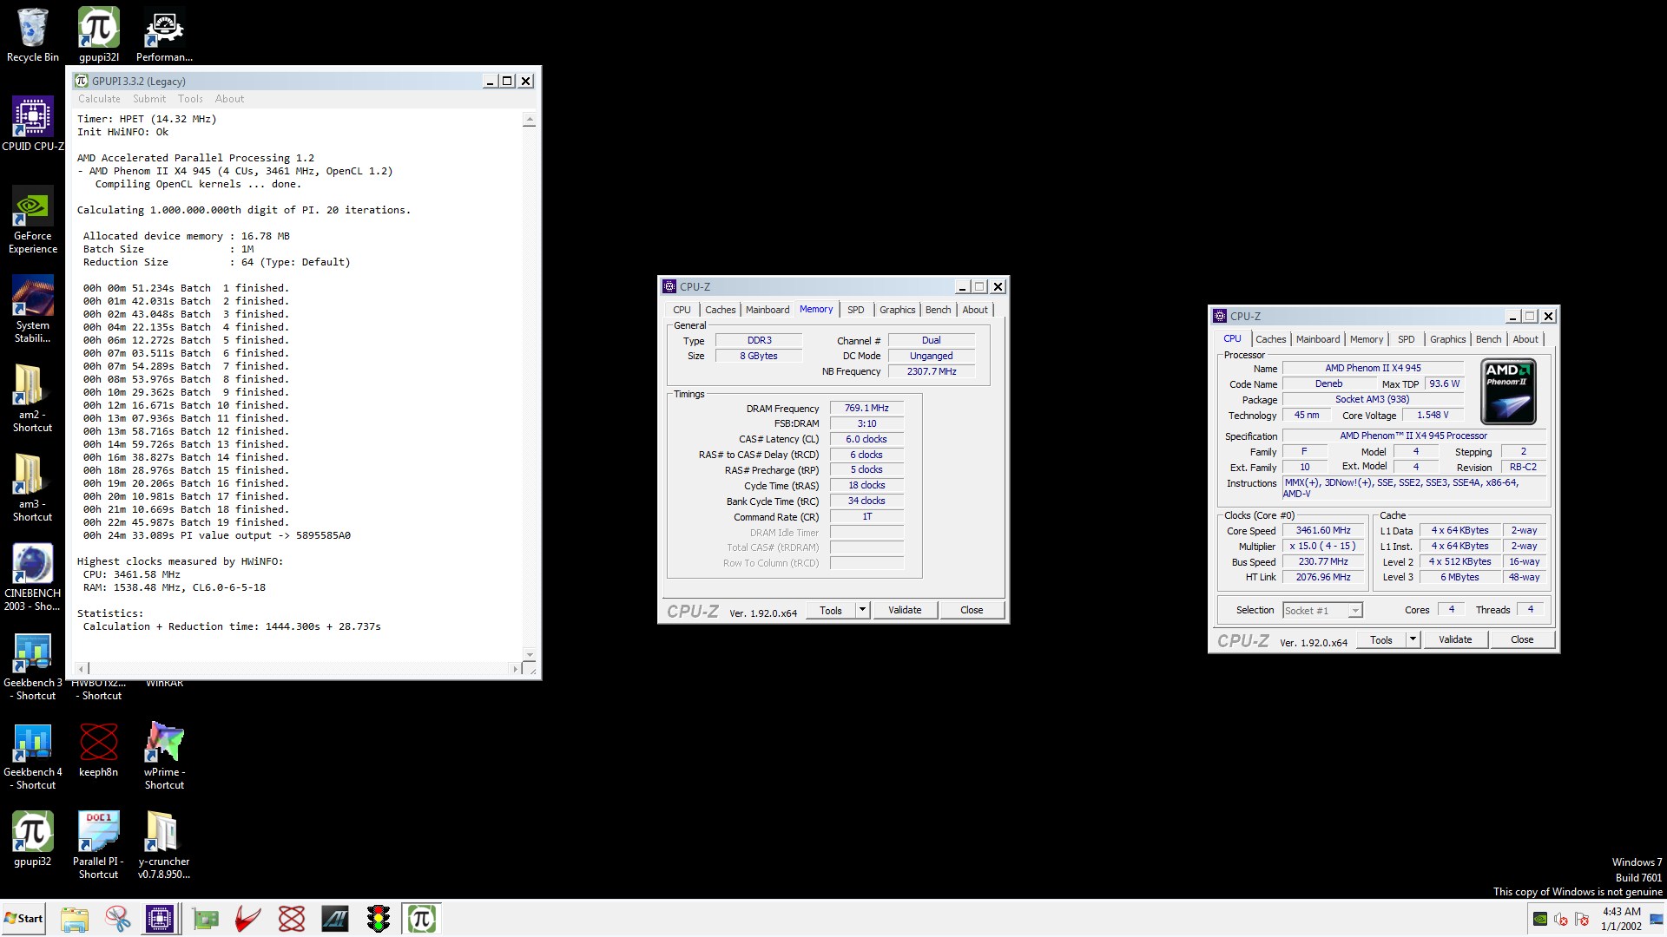1667x937 pixels.
Task: Click the GPUPI vertical scrollbar up arrow
Action: click(x=529, y=120)
